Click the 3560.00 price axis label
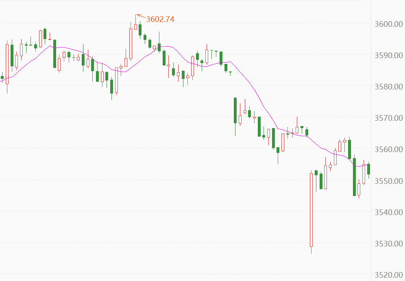405x281 pixels. pos(388,150)
